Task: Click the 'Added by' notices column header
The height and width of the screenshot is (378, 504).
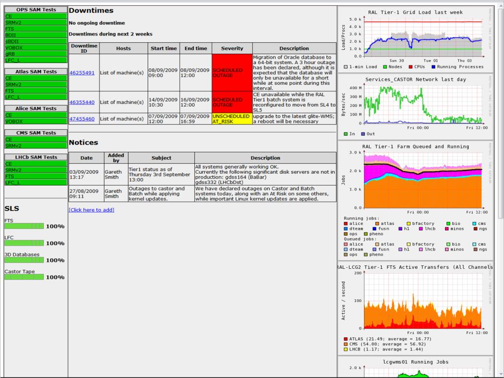Action: click(x=116, y=158)
